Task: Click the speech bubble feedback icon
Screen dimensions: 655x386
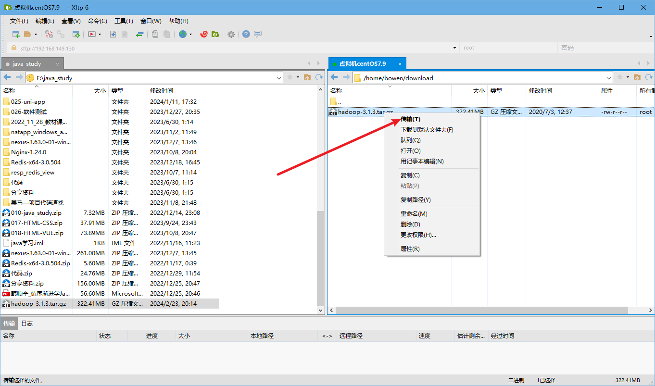Action: click(258, 34)
